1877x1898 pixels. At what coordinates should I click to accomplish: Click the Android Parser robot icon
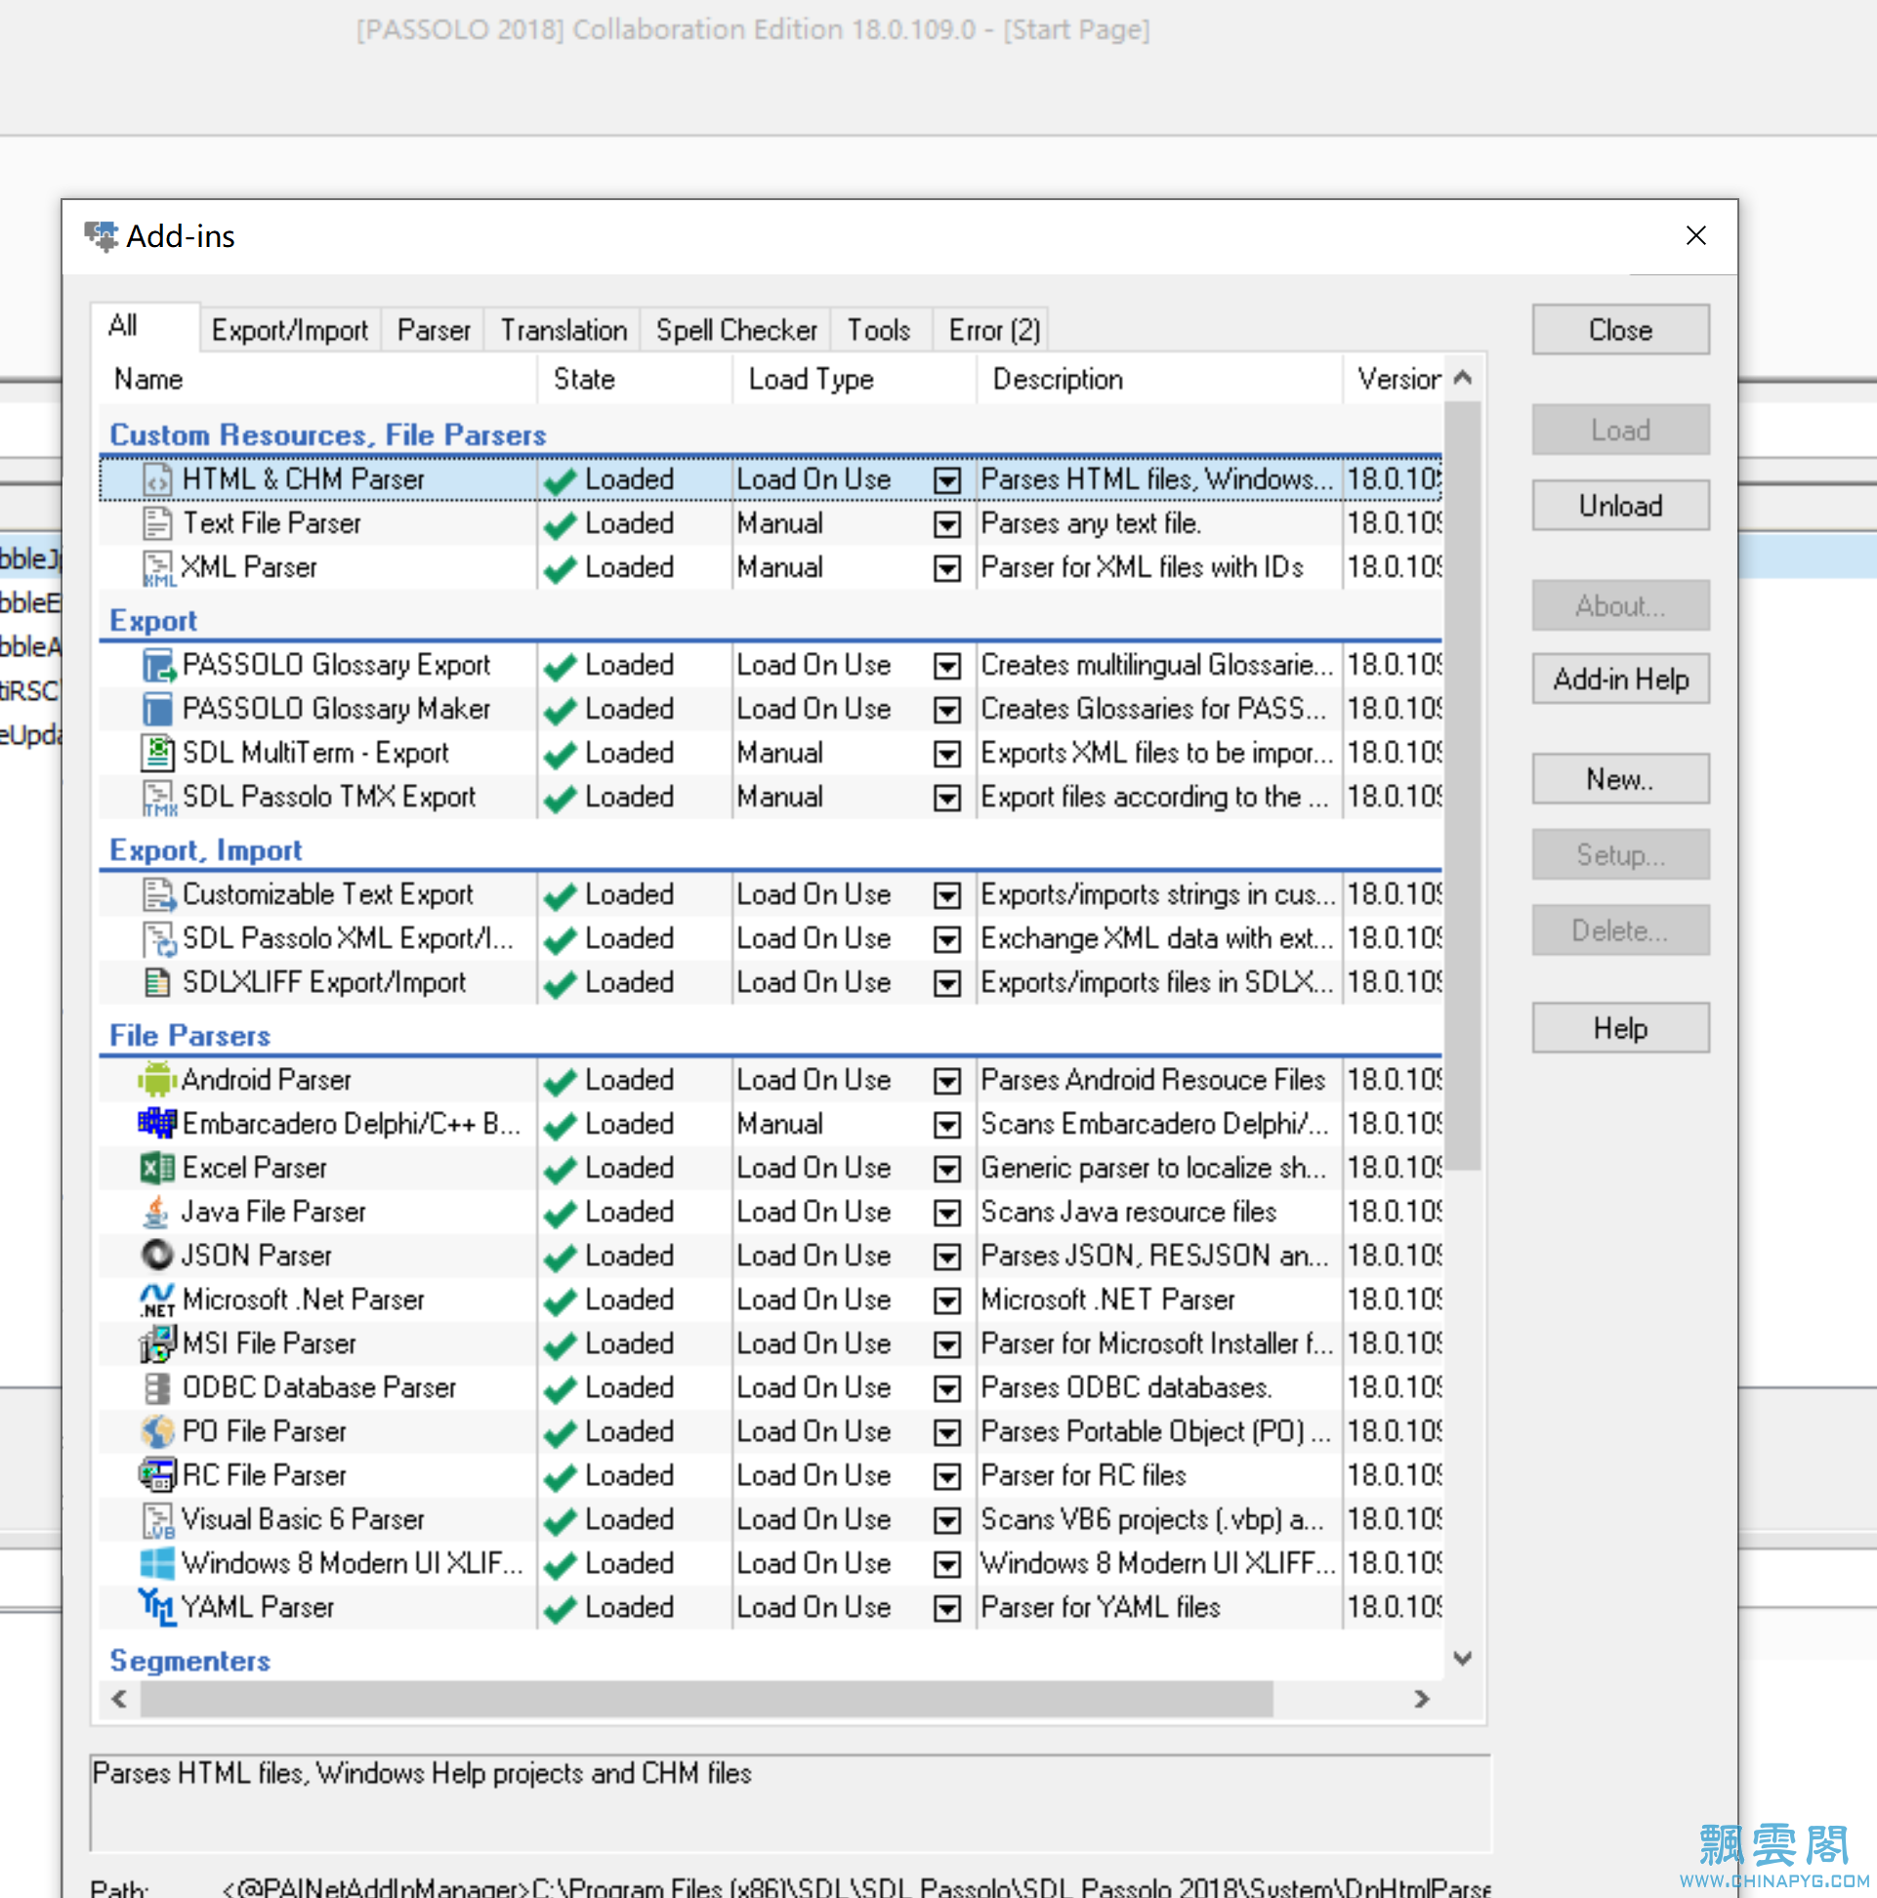point(156,1081)
